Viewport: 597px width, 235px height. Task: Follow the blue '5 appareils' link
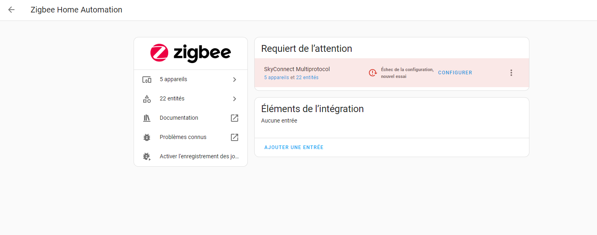[276, 78]
